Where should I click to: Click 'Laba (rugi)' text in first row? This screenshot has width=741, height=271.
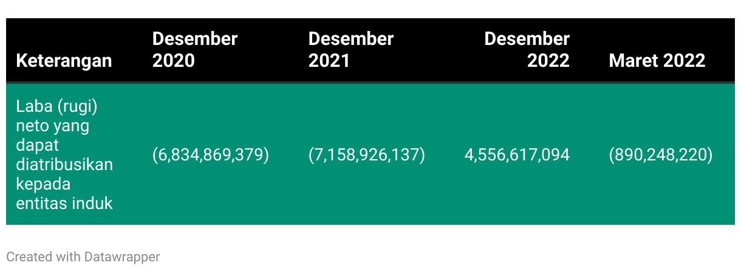tap(56, 107)
